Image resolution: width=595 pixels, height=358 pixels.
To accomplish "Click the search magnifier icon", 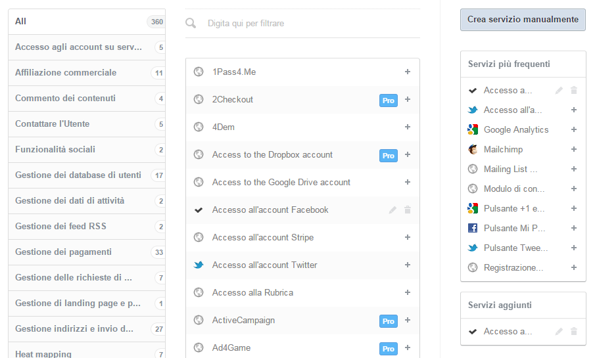I will click(191, 23).
